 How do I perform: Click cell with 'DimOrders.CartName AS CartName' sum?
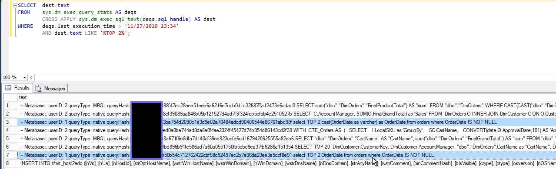[286, 138]
